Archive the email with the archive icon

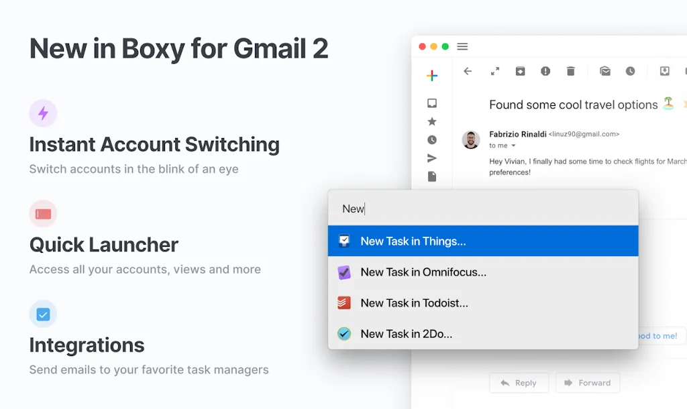click(x=520, y=71)
